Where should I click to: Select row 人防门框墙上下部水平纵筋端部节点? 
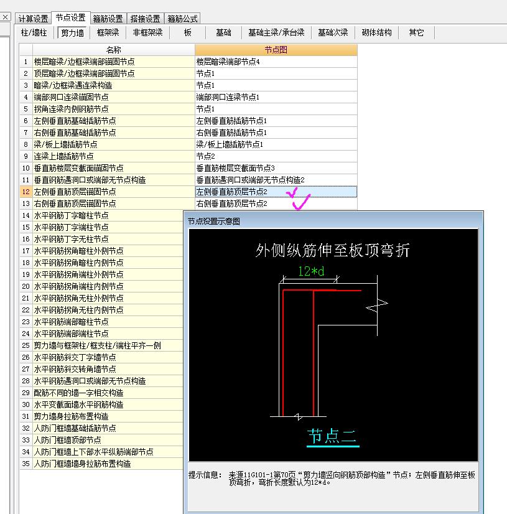(x=108, y=452)
